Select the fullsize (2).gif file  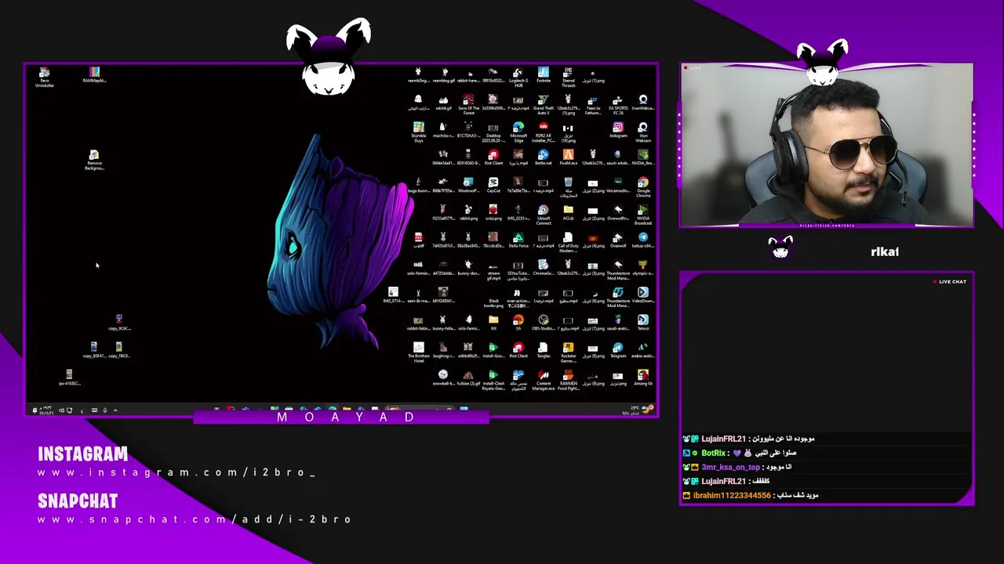468,378
